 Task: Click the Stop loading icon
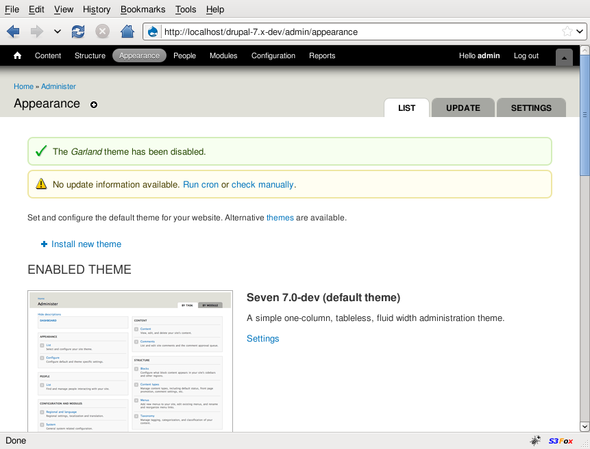102,31
